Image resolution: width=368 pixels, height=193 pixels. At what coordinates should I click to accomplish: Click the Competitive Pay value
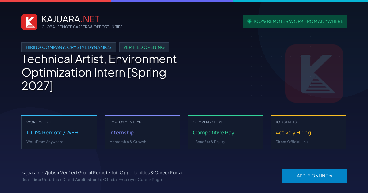[x=213, y=133]
